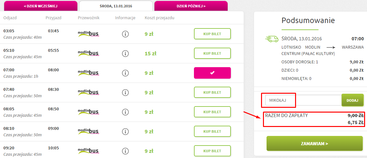The height and width of the screenshot is (158, 367).
Task: Buy the 15 zł ticket at 05:10
Action: coord(212,53)
